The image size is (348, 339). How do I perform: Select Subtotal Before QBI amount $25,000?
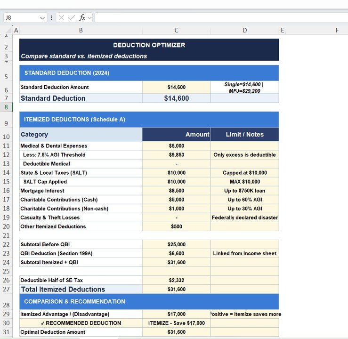(176, 244)
